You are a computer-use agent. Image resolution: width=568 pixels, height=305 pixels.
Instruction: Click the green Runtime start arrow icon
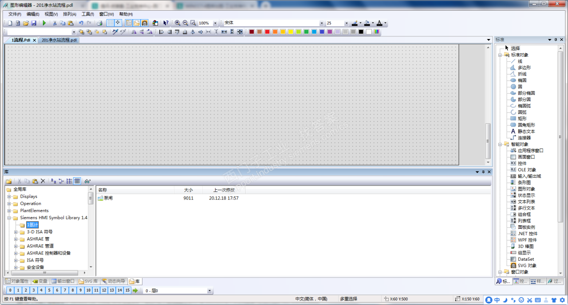[44, 23]
